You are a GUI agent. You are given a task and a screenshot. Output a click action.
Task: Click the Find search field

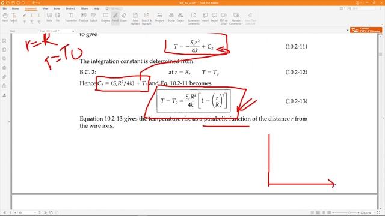363,8
